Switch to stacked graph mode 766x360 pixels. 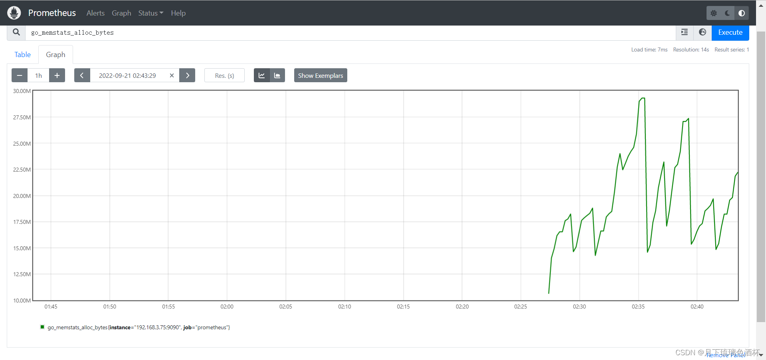point(277,75)
